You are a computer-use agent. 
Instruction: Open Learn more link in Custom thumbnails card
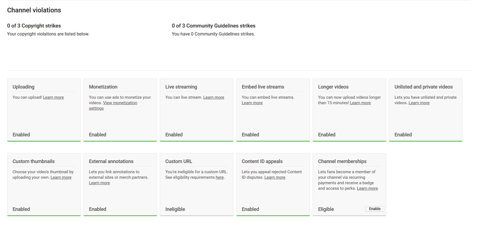[x=61, y=177]
